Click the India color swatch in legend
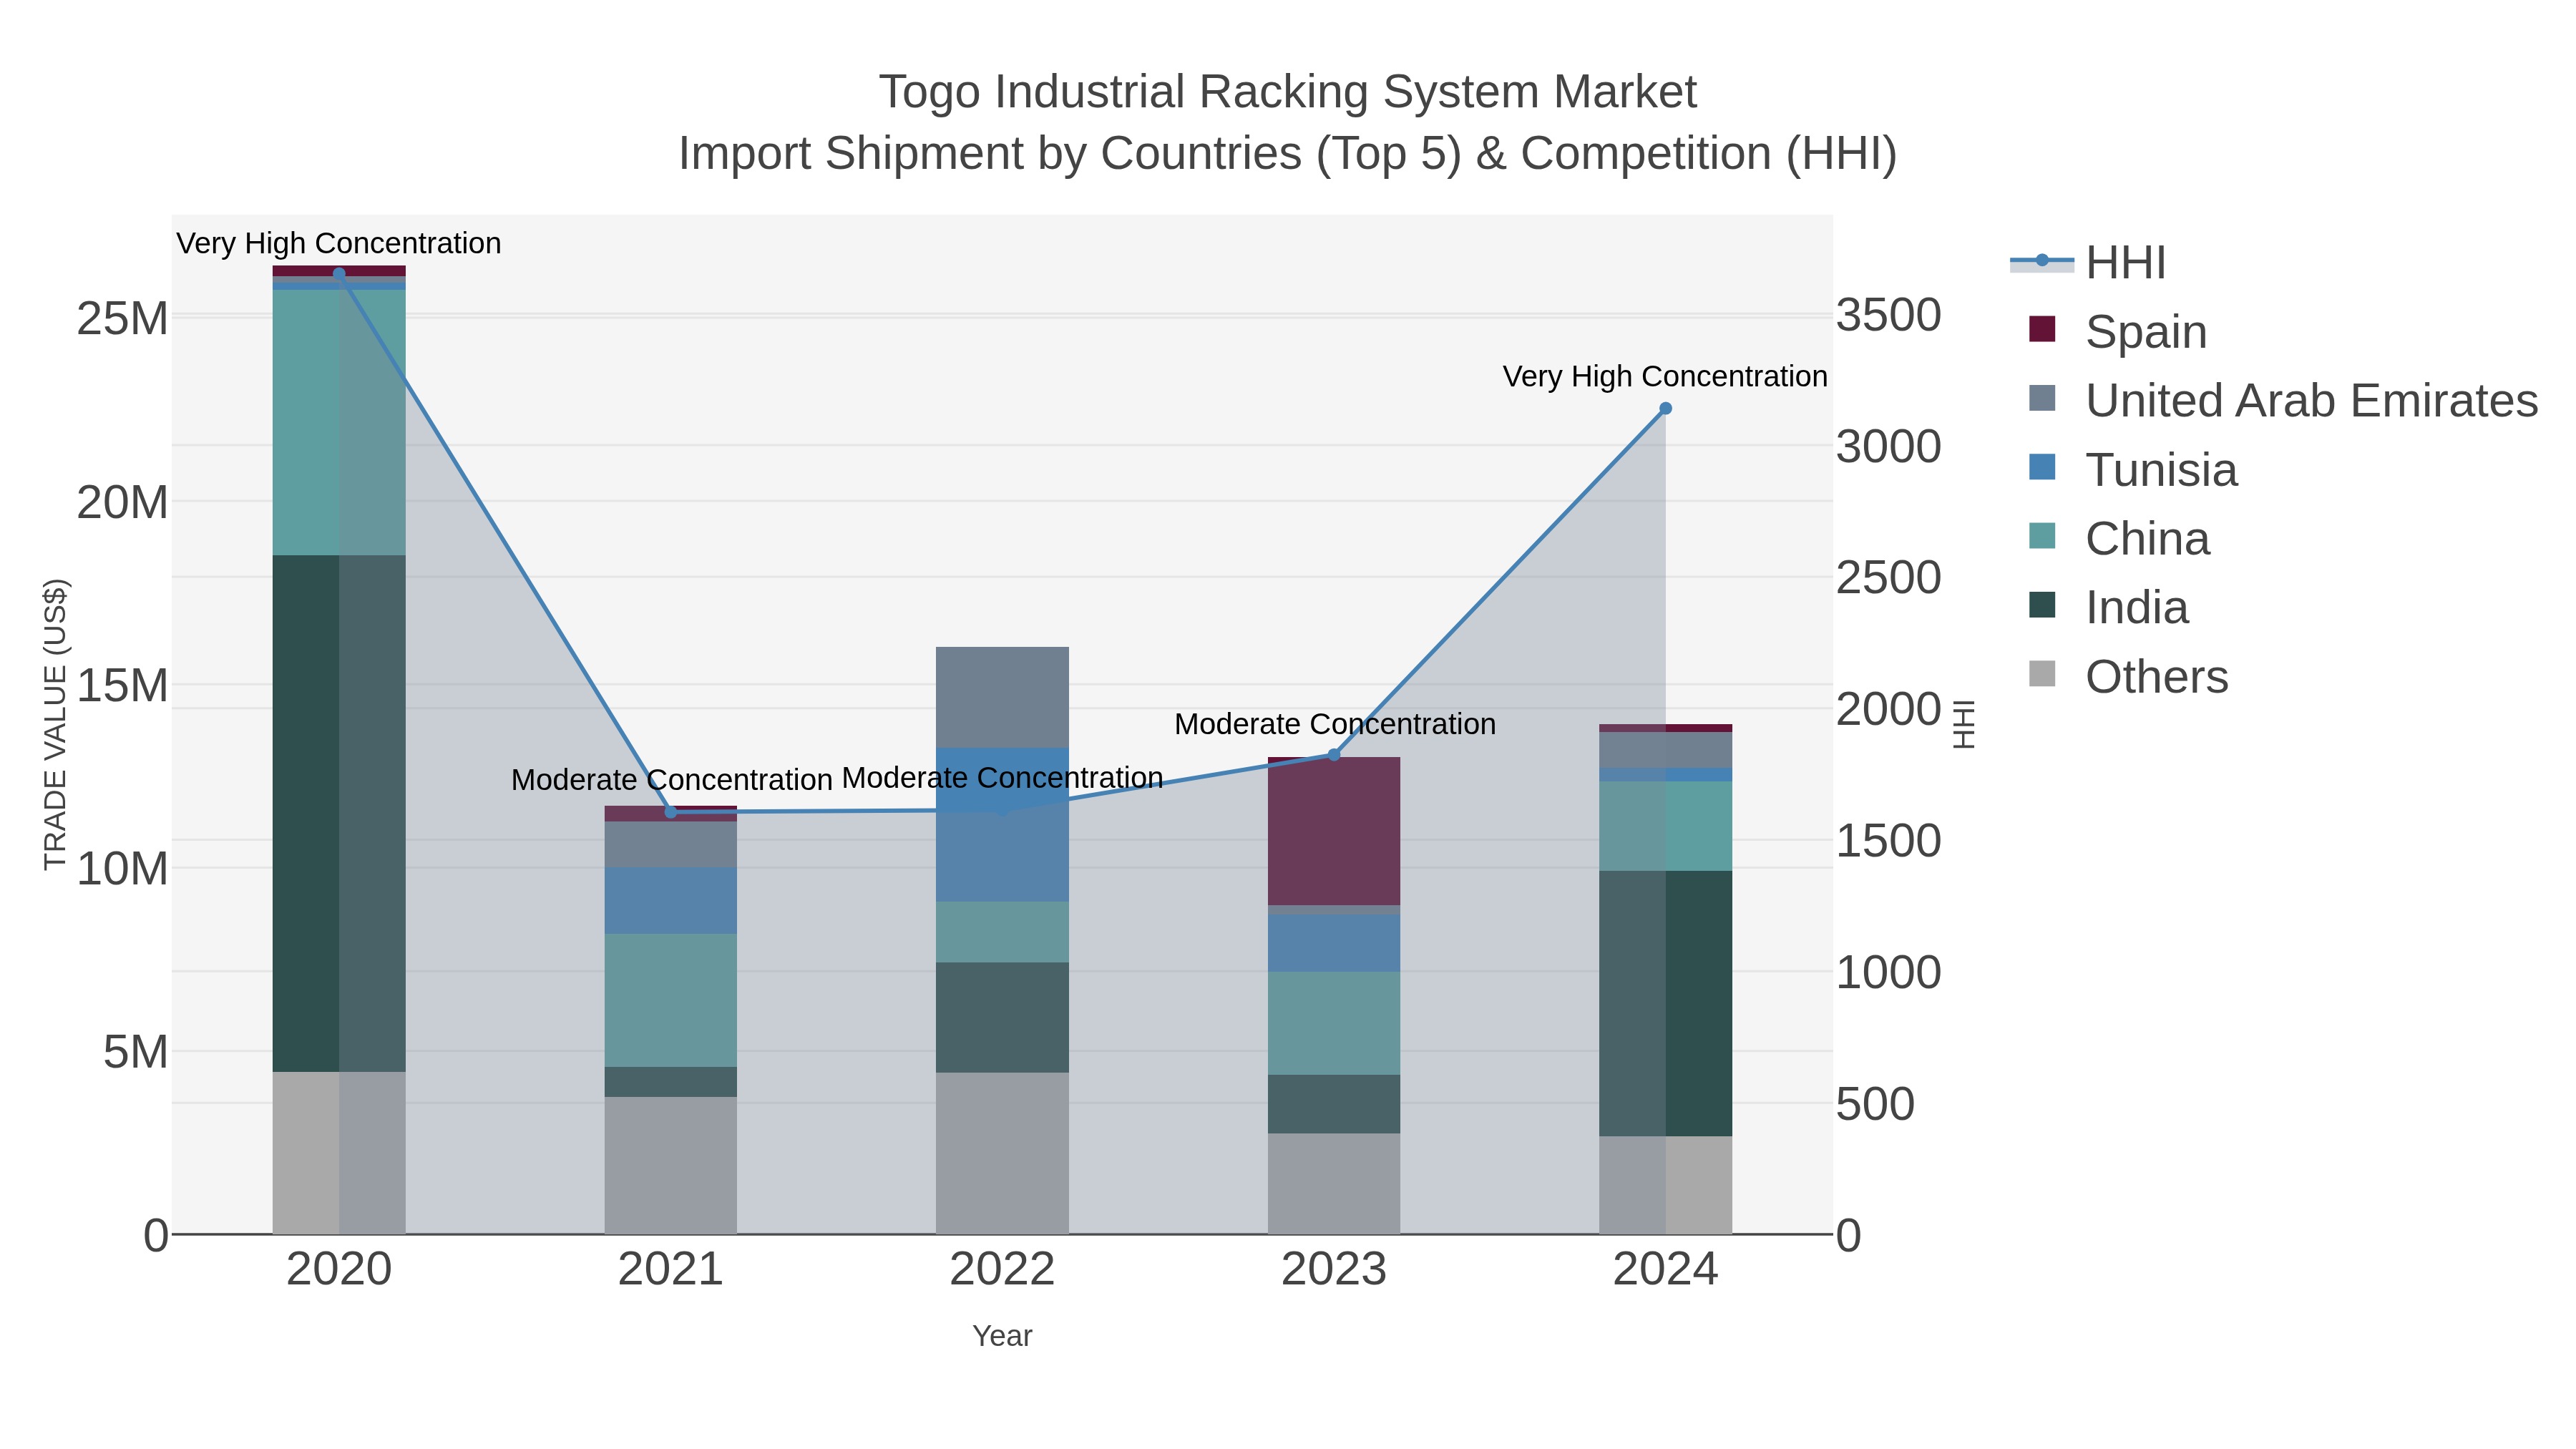 click(x=2042, y=605)
